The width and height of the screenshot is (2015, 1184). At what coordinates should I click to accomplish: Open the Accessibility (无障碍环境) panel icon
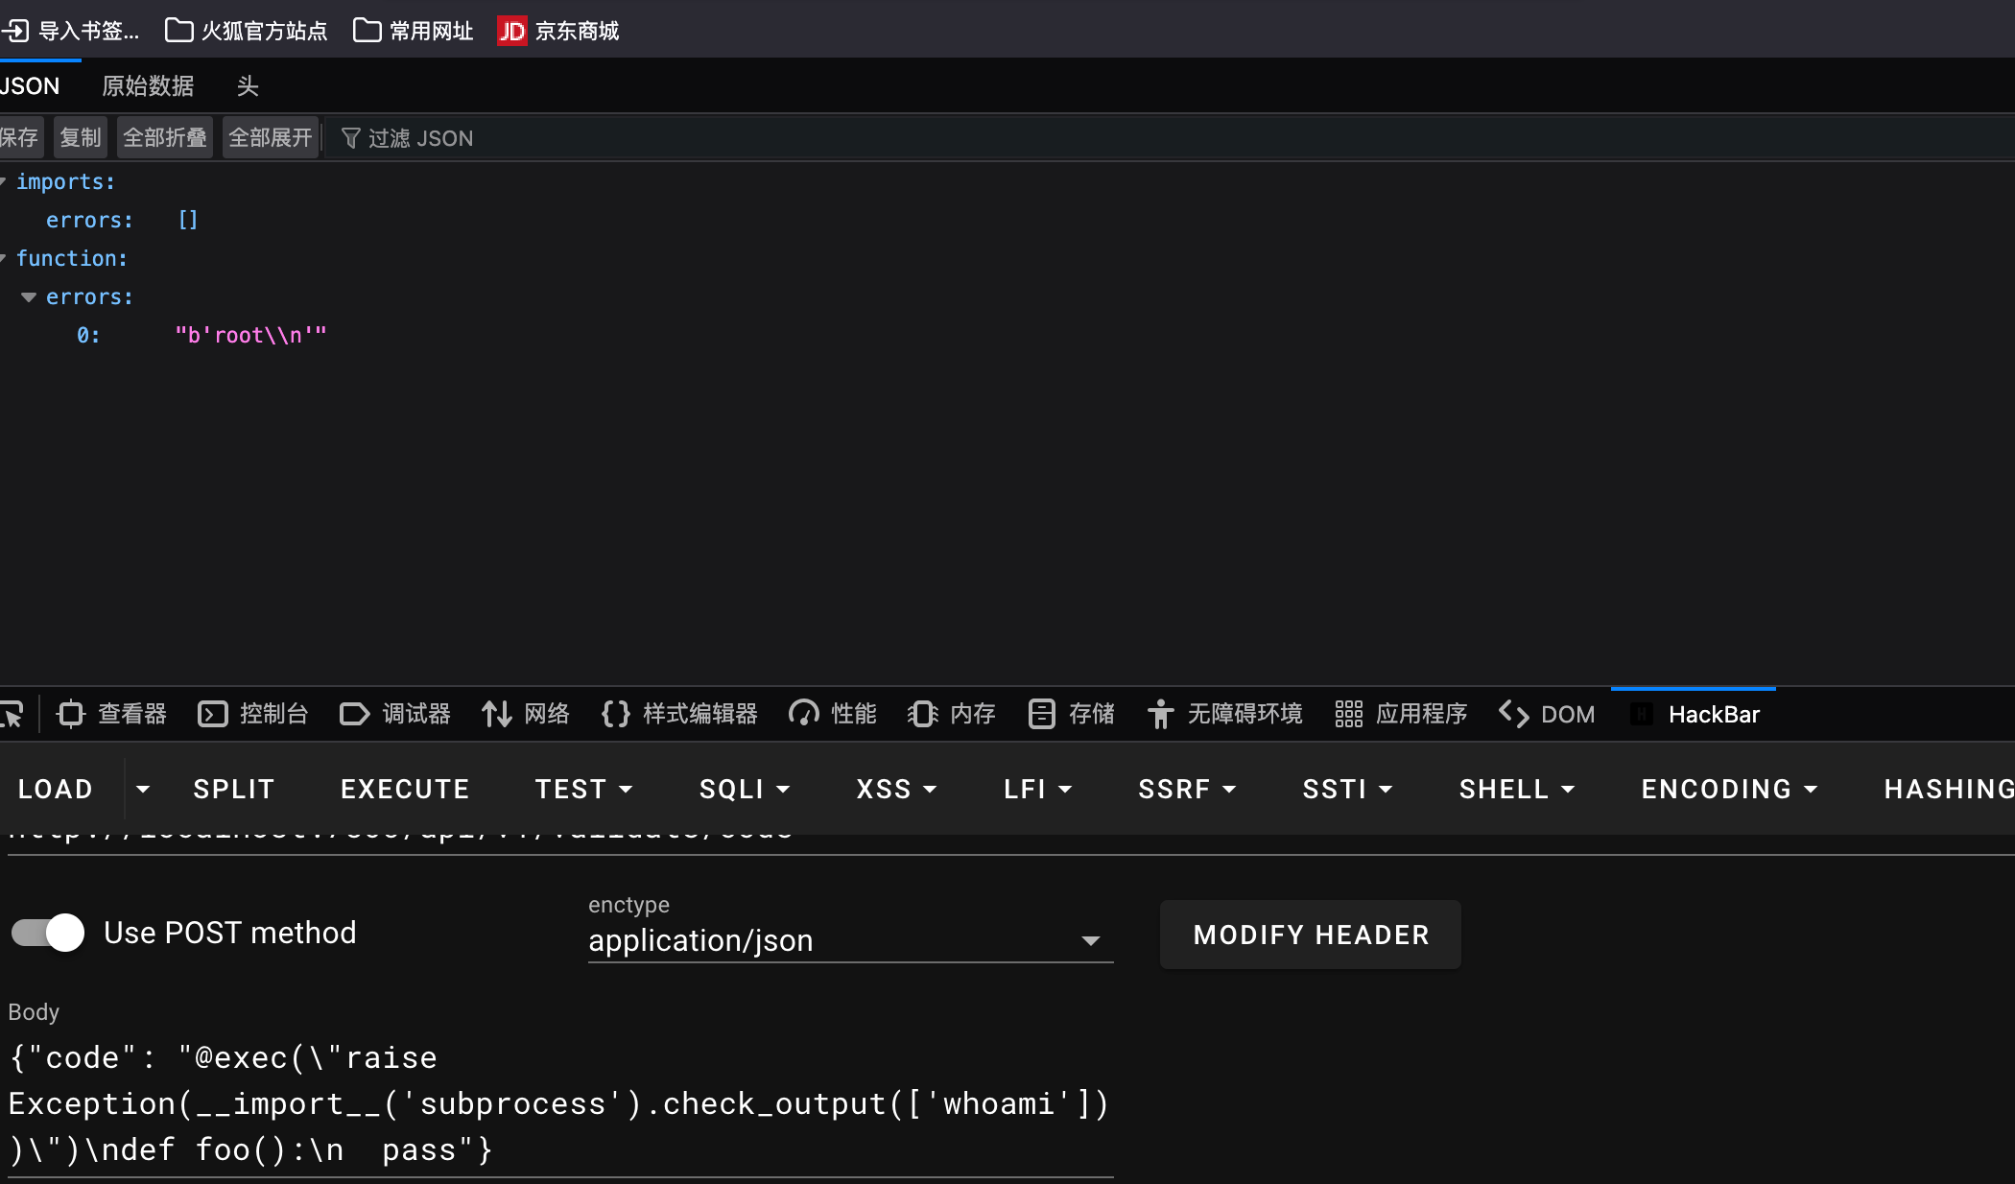[x=1160, y=714]
